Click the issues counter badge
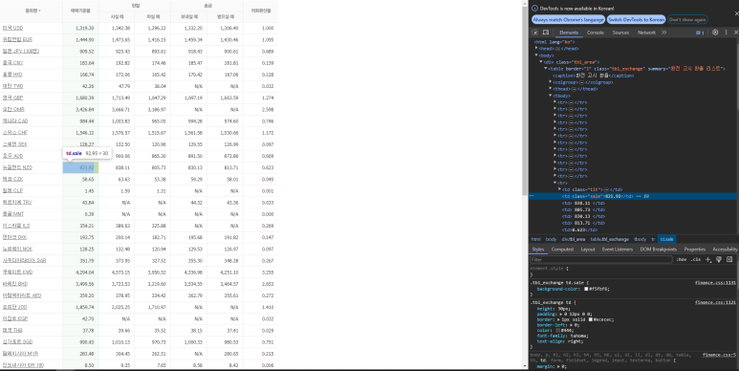Screen dimensions: 739x371 coord(700,33)
